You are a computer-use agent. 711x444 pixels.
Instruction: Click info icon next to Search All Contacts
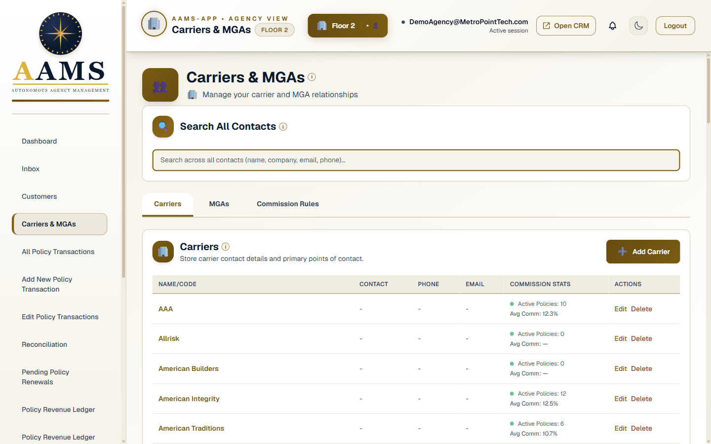[x=283, y=127]
